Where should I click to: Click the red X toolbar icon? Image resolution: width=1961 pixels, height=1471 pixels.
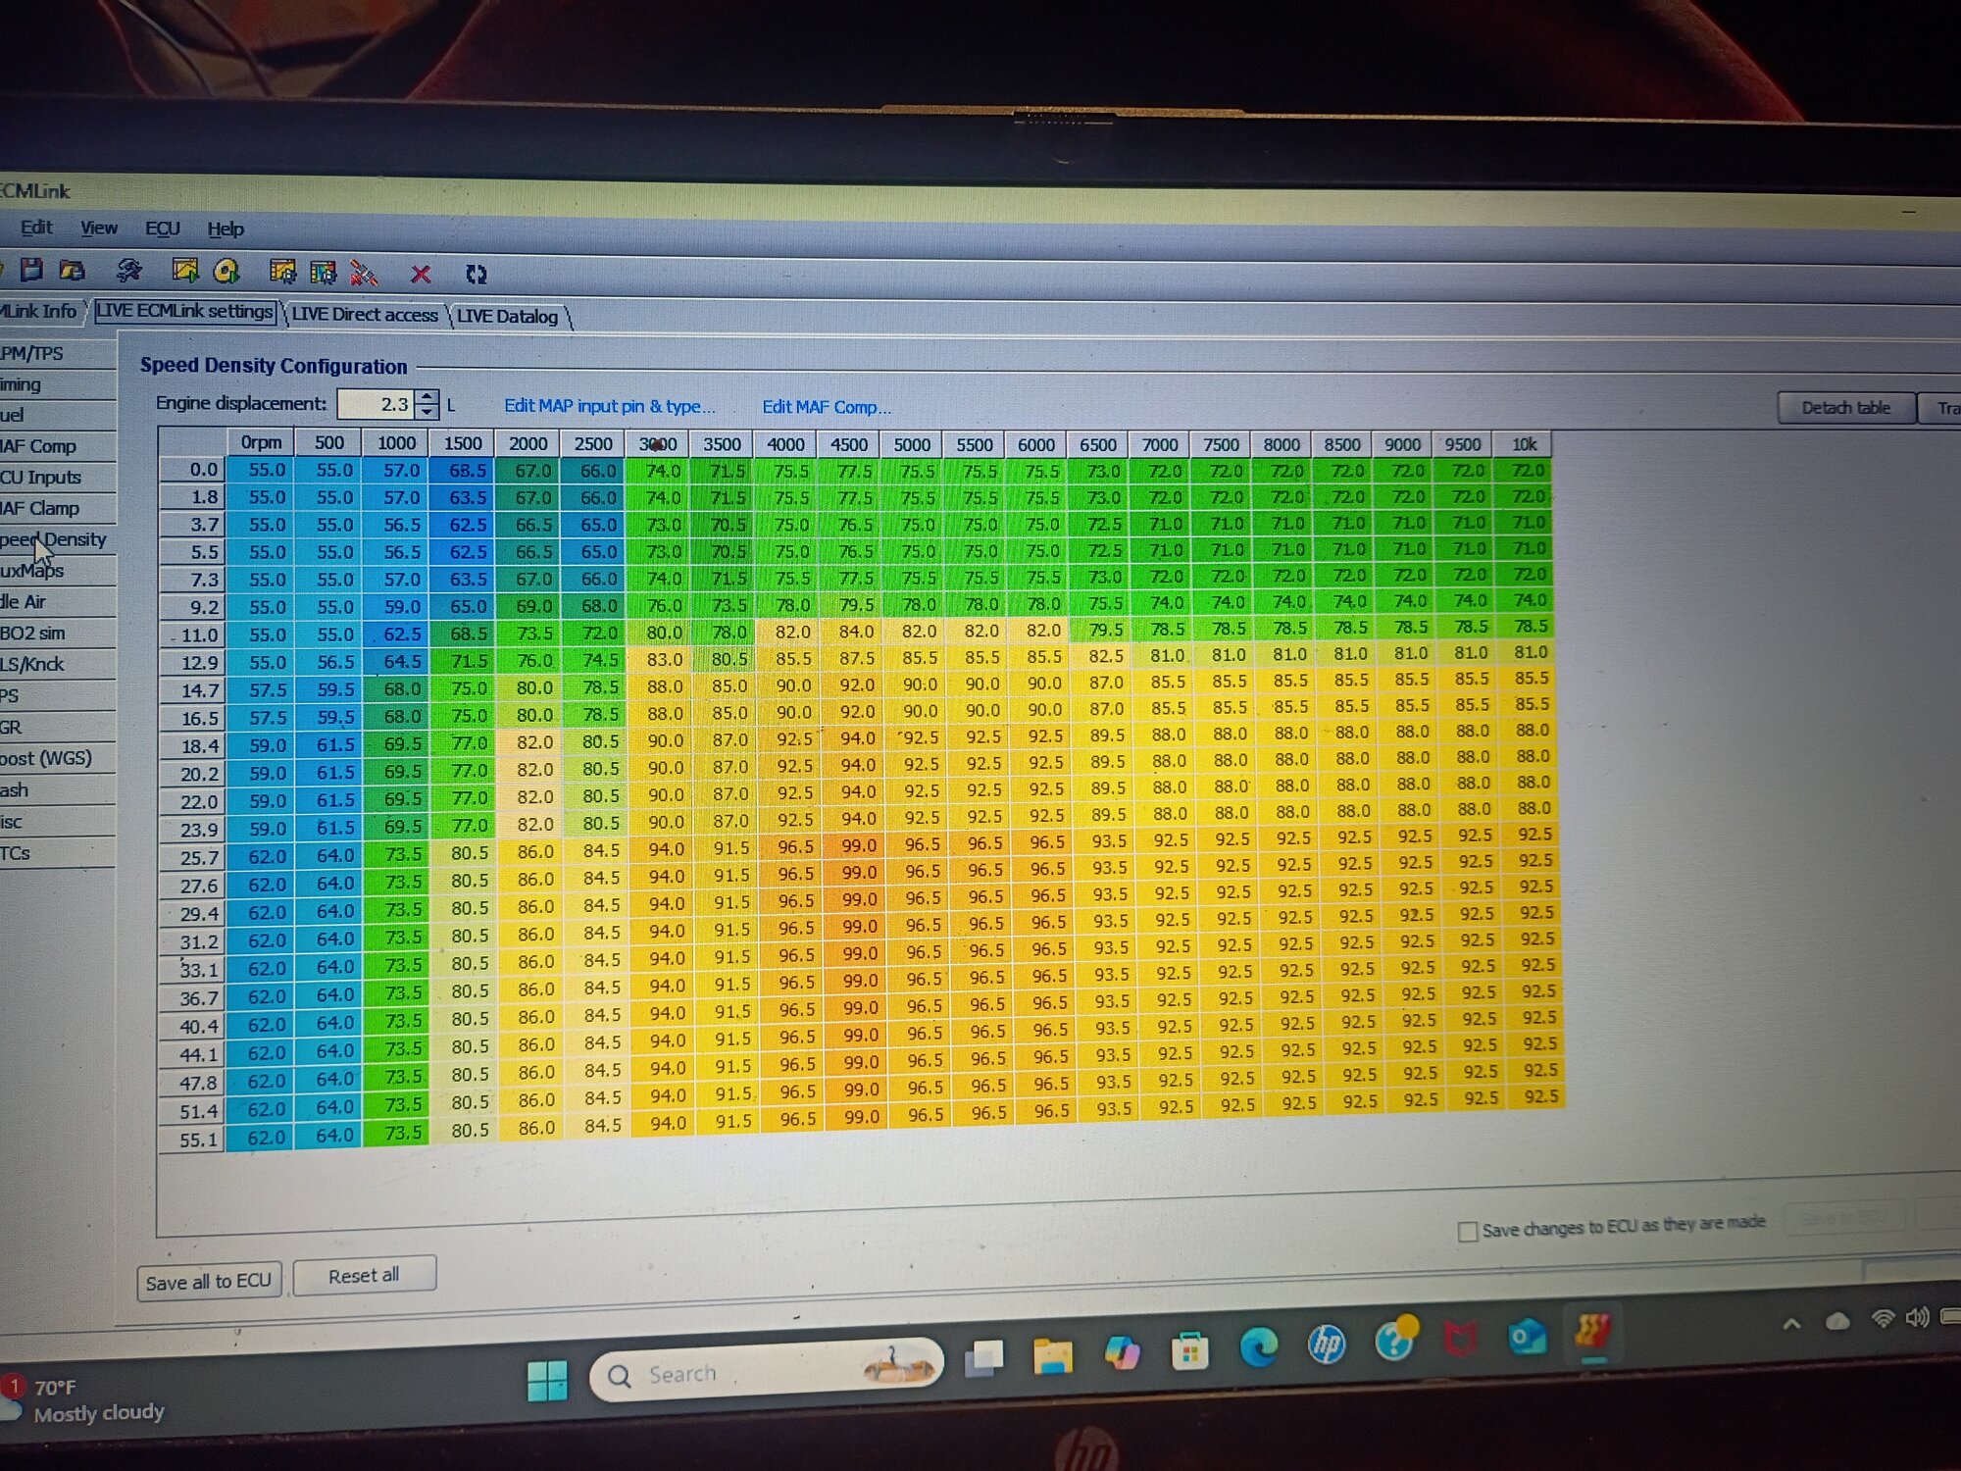click(x=421, y=274)
